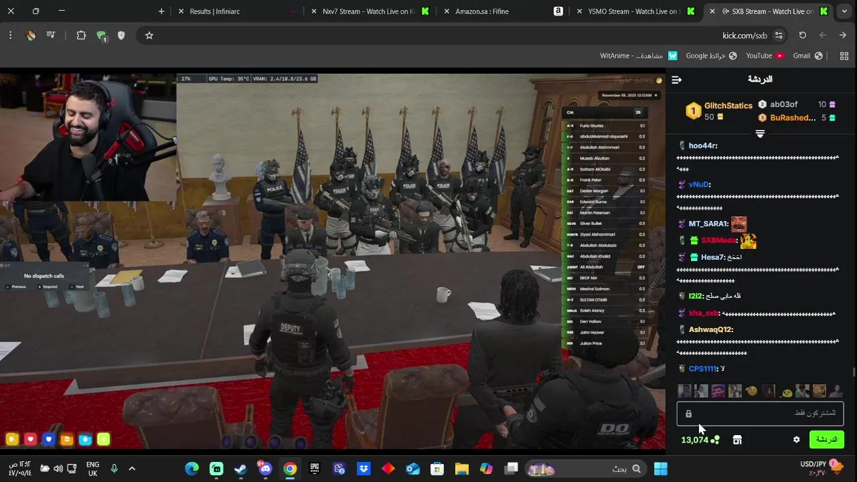Click the green chat send button
The image size is (857, 482).
[826, 440]
